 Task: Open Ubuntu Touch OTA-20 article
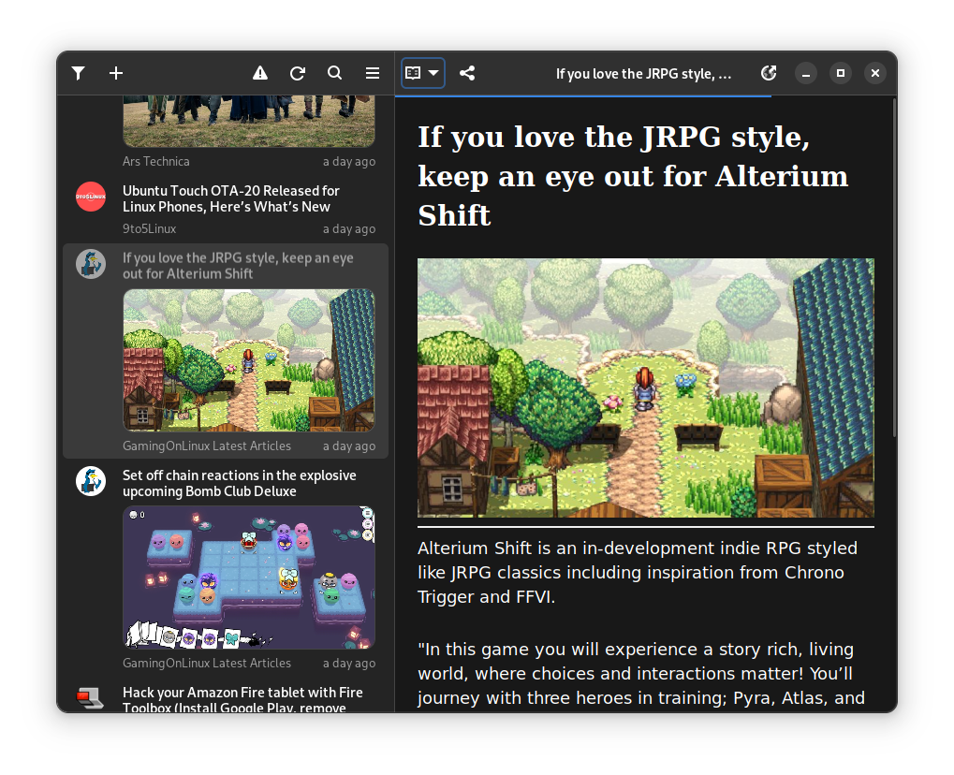[225, 209]
